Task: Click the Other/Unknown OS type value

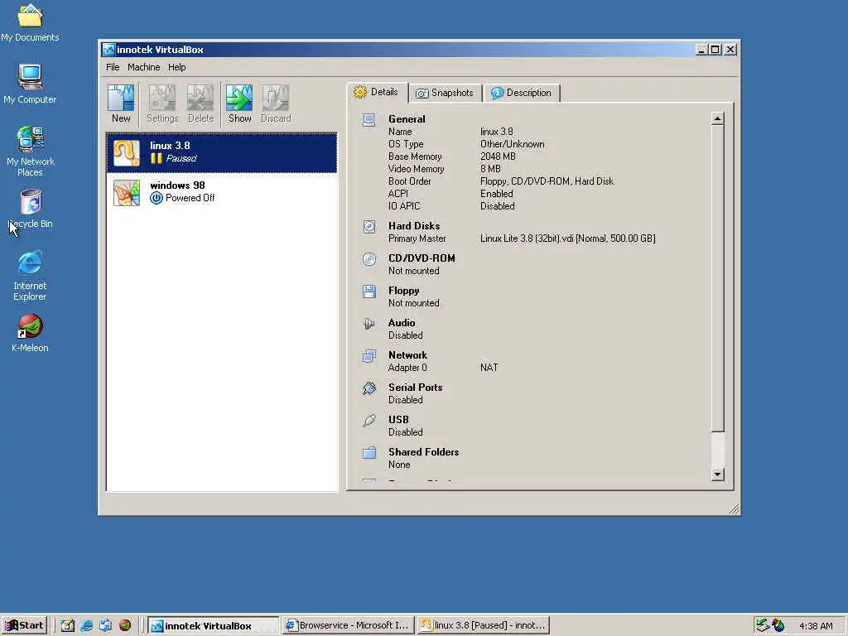Action: point(512,144)
